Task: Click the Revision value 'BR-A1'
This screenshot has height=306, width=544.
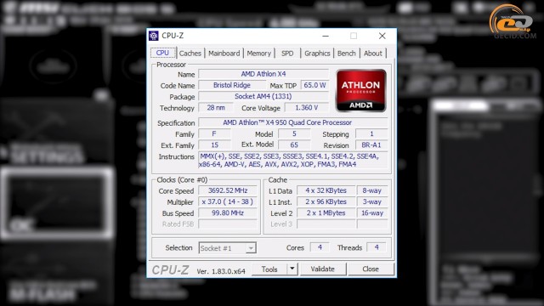Action: [x=371, y=144]
